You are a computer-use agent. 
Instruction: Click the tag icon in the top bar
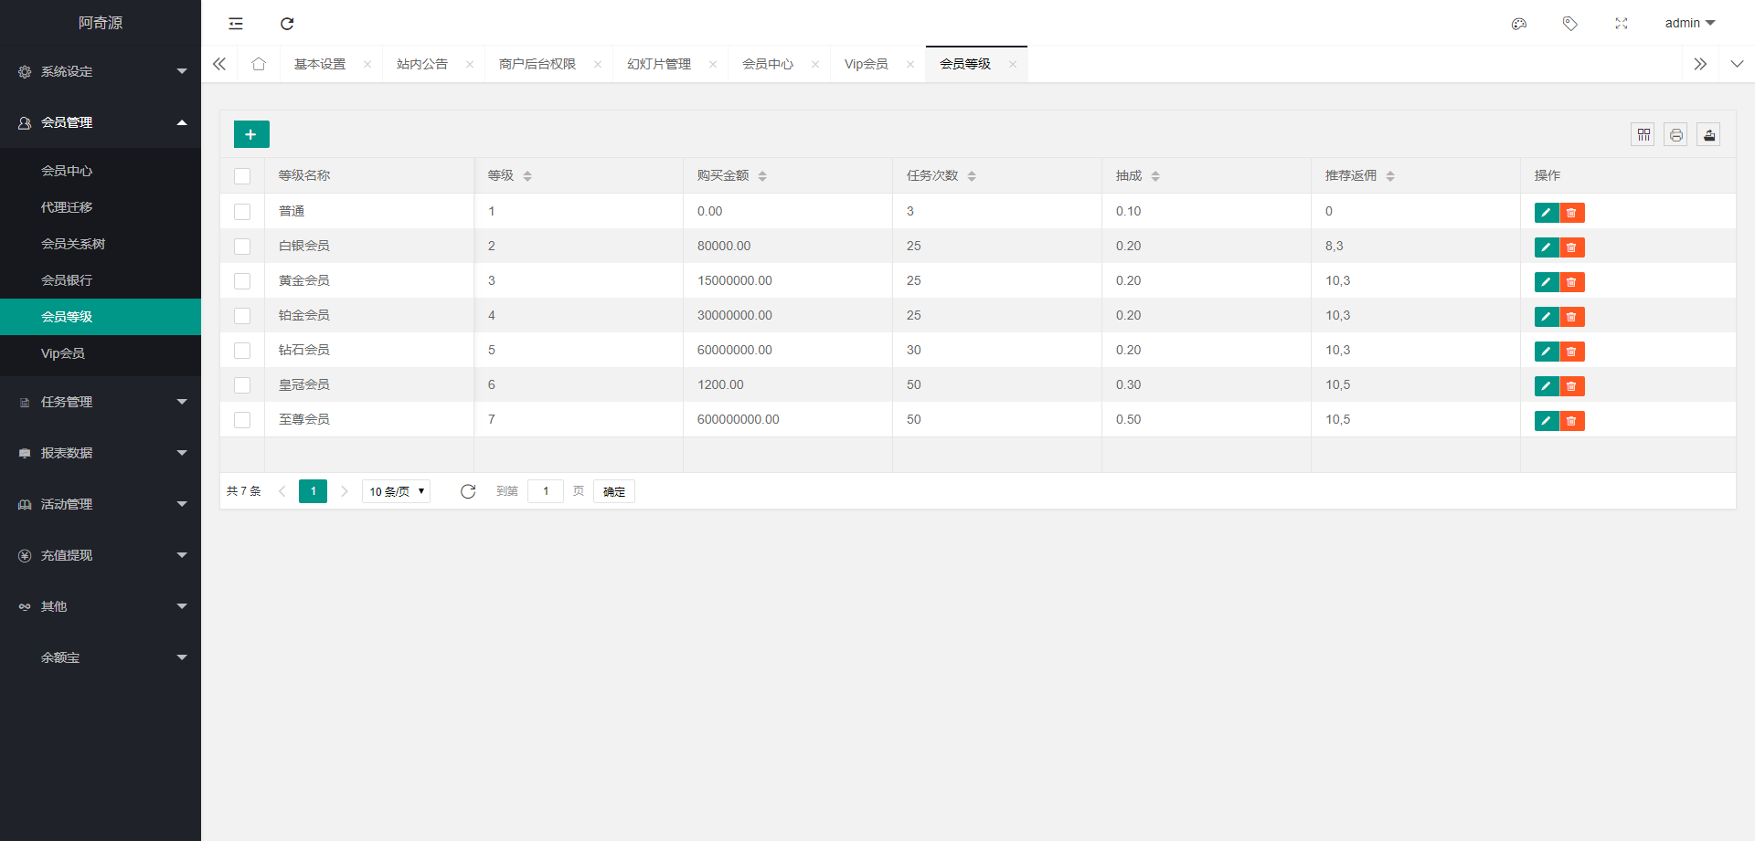pos(1570,24)
